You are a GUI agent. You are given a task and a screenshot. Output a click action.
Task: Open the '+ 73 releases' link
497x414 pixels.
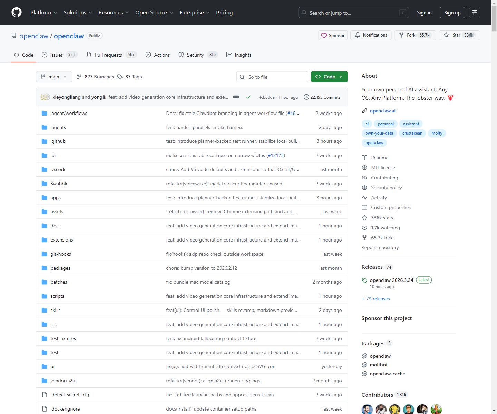[x=376, y=299]
